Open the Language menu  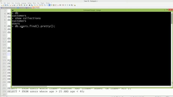(x=24, y=3)
